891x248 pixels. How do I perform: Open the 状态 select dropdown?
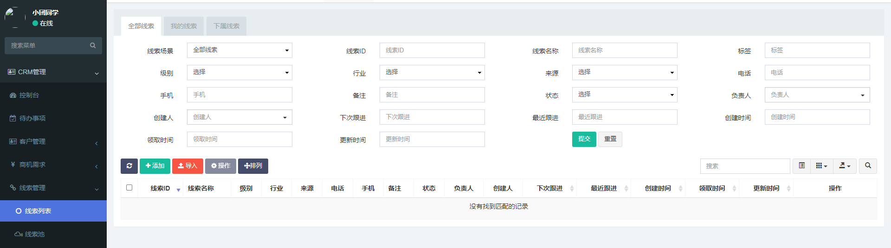click(x=625, y=95)
